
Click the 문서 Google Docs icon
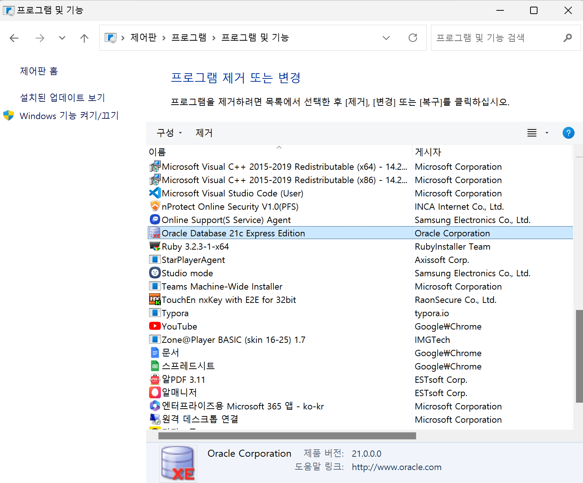pyautogui.click(x=155, y=353)
